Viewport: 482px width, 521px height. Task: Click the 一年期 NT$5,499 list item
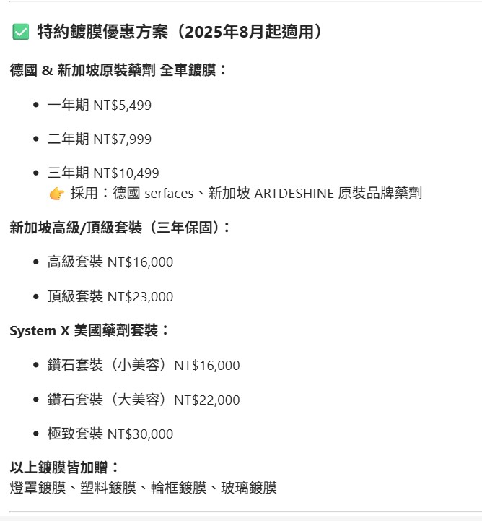coord(99,105)
